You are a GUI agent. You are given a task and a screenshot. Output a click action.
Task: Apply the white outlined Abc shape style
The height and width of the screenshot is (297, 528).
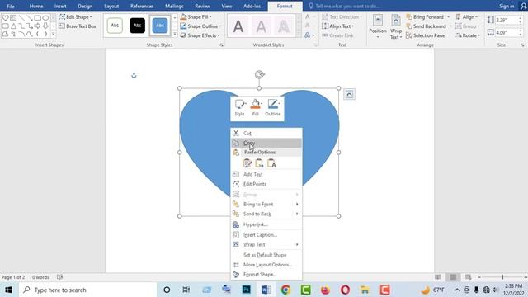[115, 26]
